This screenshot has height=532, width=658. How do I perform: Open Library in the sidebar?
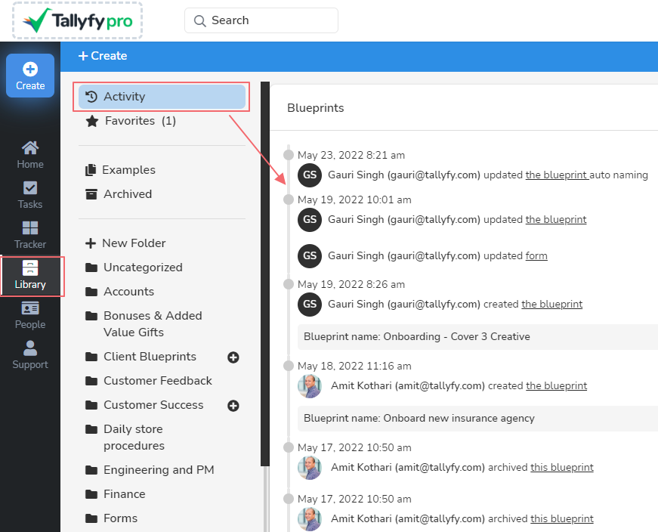(30, 276)
